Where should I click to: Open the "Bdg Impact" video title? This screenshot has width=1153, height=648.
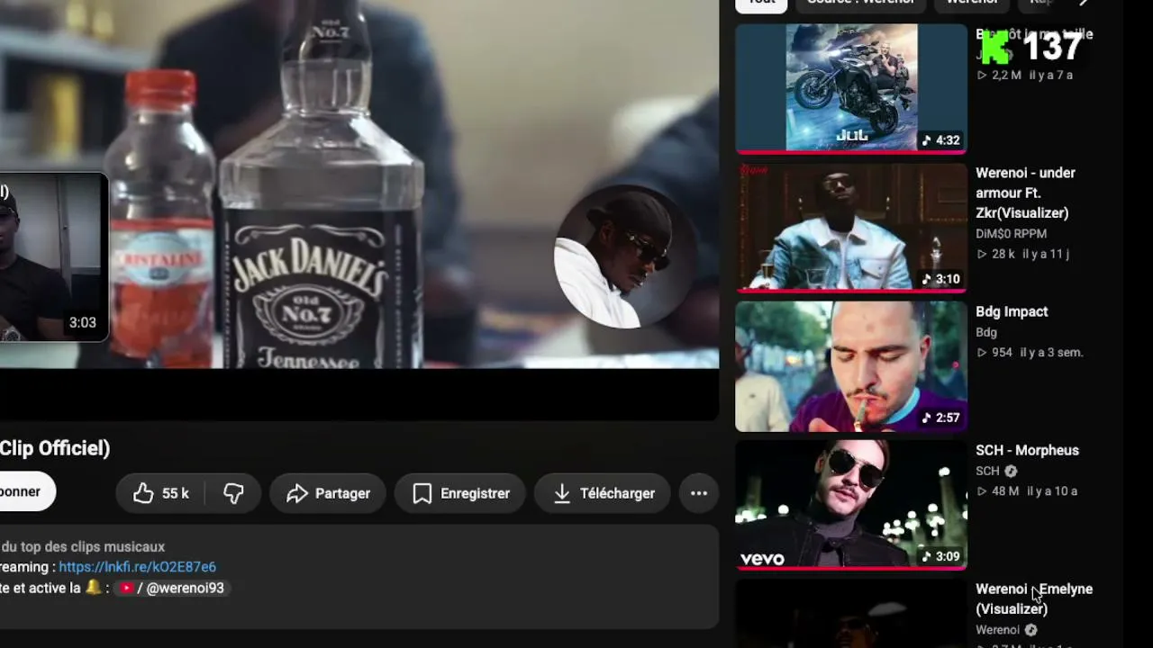(x=1012, y=311)
